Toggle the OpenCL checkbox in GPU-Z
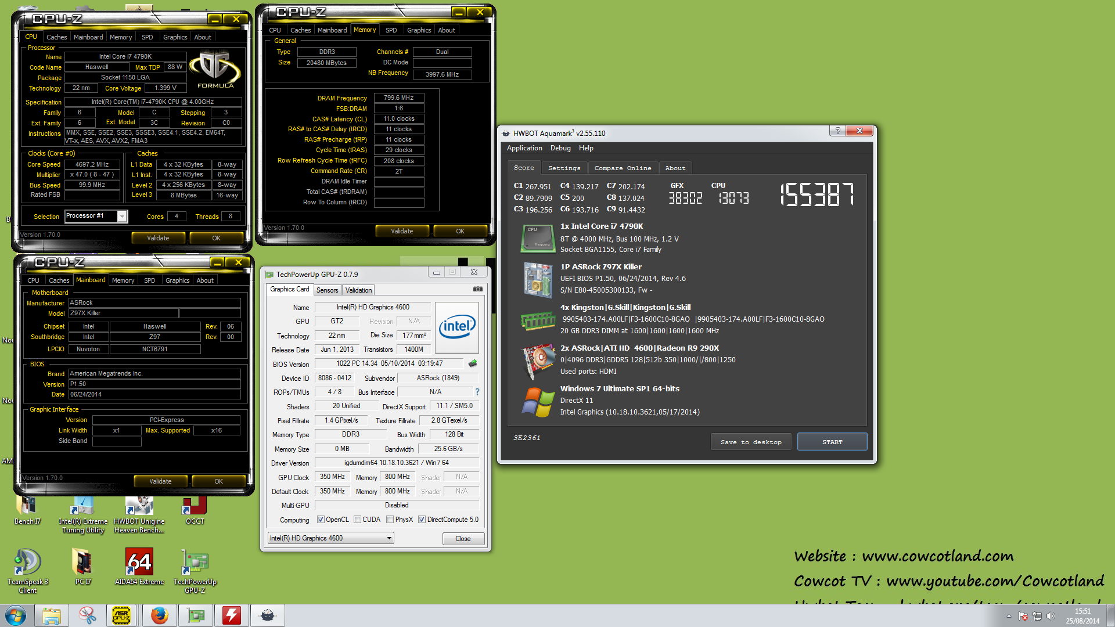This screenshot has width=1115, height=627. 321,520
